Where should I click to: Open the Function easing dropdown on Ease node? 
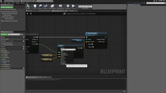(x=68, y=50)
